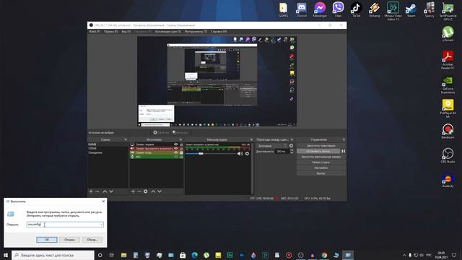Open the TikTok desktop shortcut
Screen dimensions: 462x260
click(356, 9)
